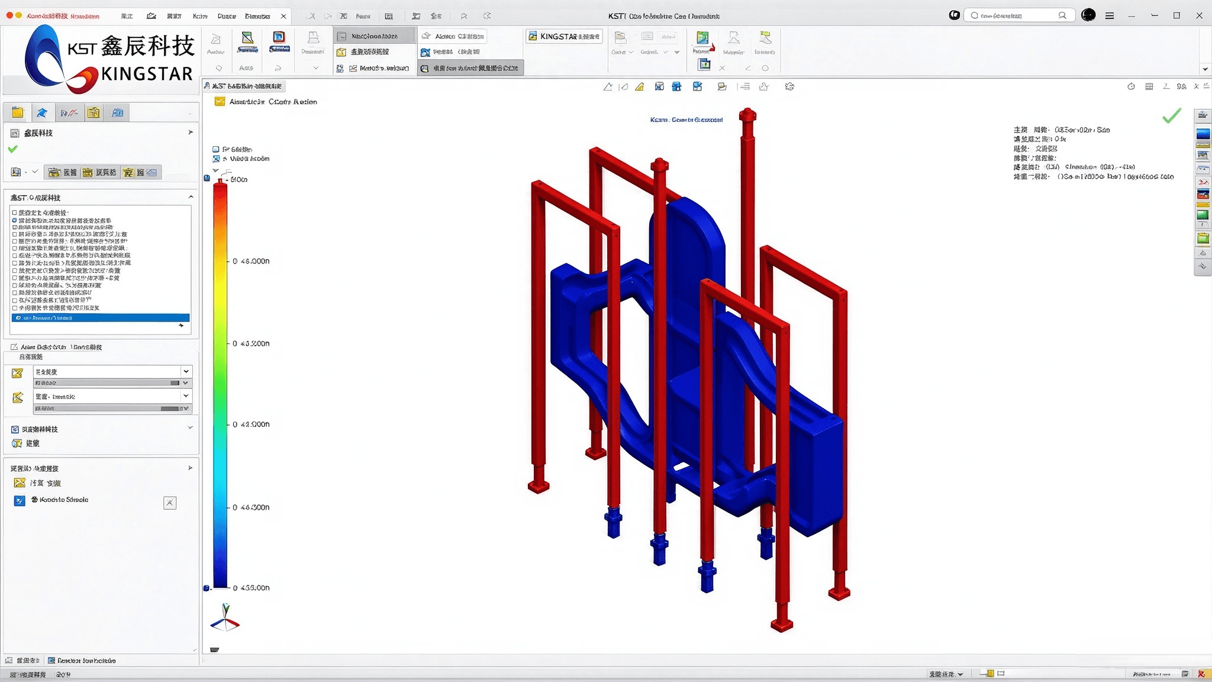Open the hamburger menu in the title bar
Viewport: 1212px width, 682px height.
(x=1110, y=16)
